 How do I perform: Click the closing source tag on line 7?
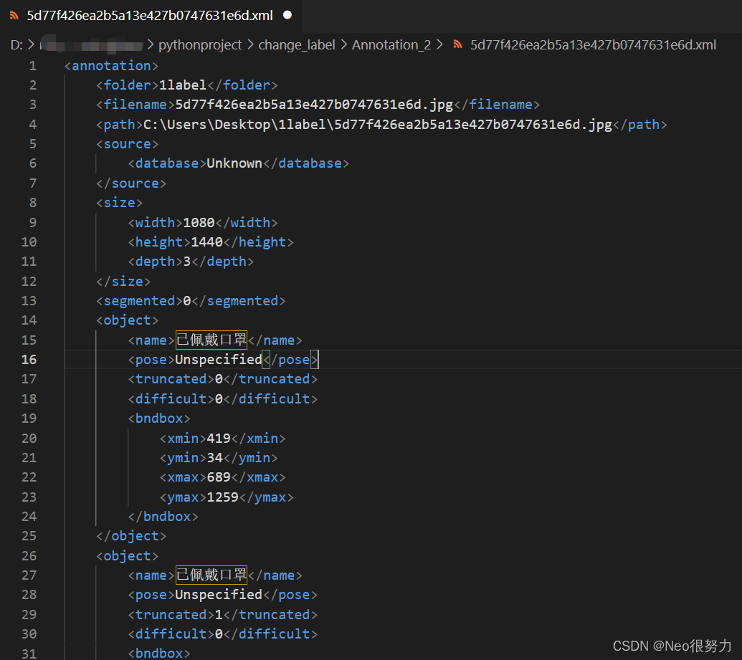(131, 183)
